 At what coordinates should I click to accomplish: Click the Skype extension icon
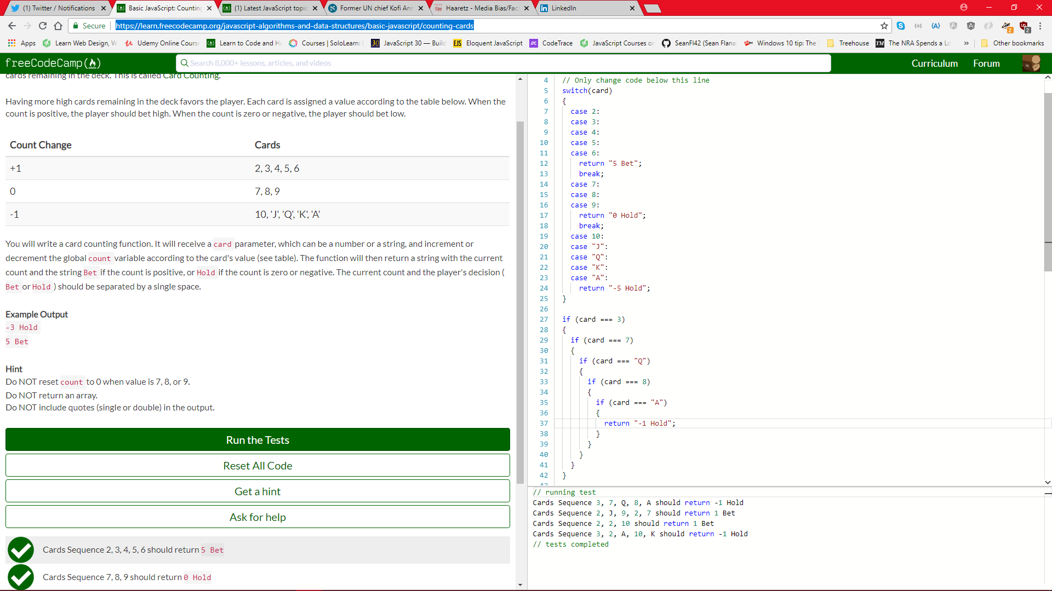pyautogui.click(x=901, y=26)
